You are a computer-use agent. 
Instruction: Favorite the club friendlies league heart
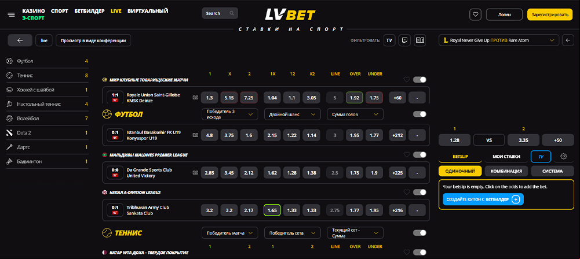pos(407,80)
